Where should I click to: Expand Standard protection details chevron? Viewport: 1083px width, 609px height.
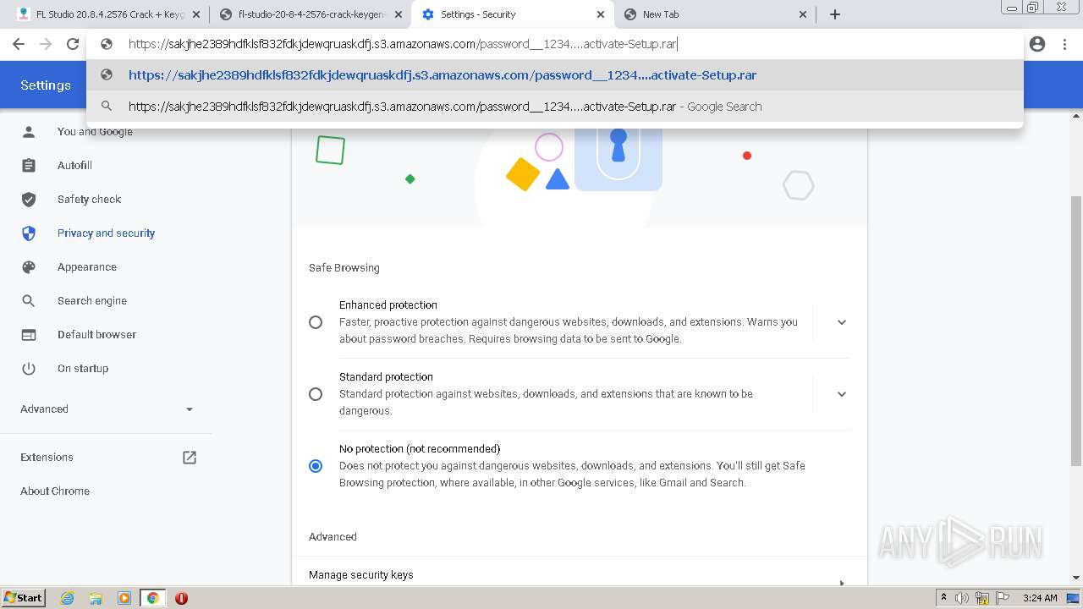[x=842, y=394]
